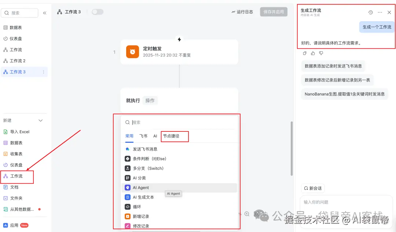Open chat history in the AI panel

(x=370, y=12)
